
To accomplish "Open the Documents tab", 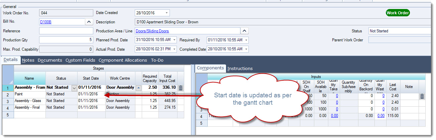I will tap(50, 60).
